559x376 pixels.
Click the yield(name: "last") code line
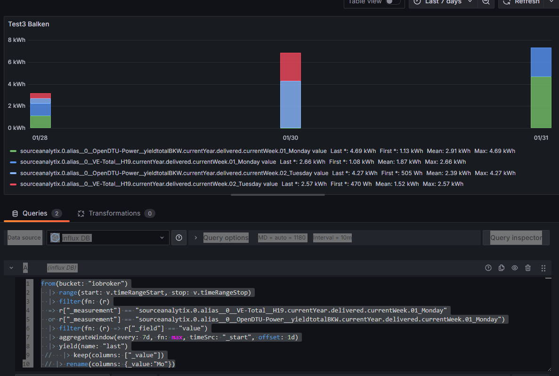[93, 346]
